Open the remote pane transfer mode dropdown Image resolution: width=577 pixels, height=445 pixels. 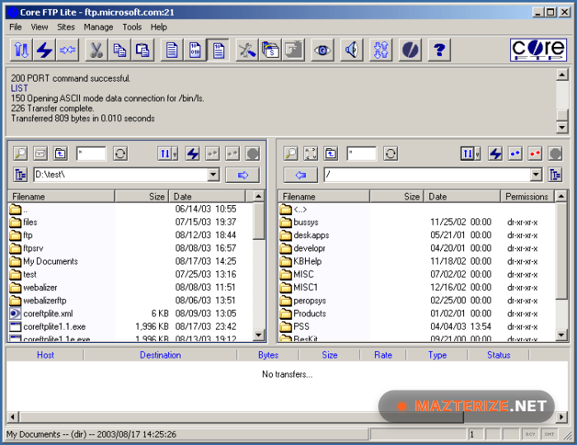pos(477,154)
